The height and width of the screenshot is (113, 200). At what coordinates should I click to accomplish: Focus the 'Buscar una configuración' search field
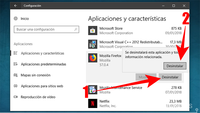click(x=47, y=29)
